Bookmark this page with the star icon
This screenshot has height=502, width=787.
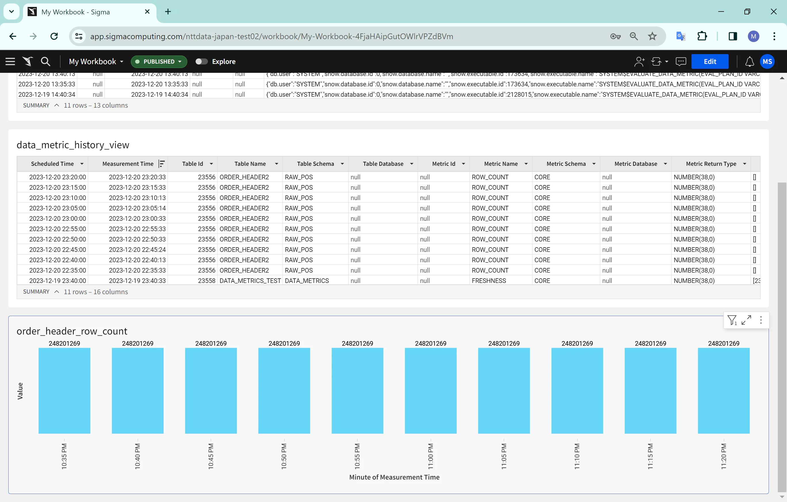click(x=652, y=36)
